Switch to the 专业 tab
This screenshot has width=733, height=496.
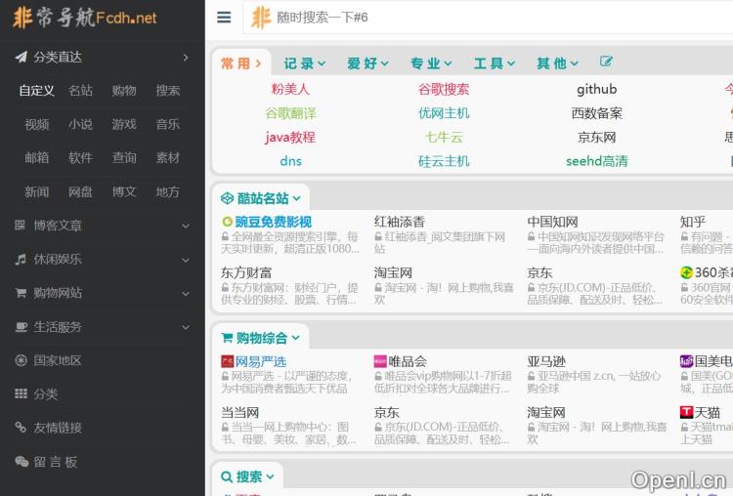coord(431,63)
